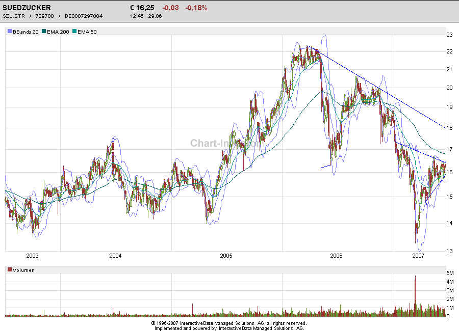Click the 4M volume axis label

pyautogui.click(x=450, y=282)
